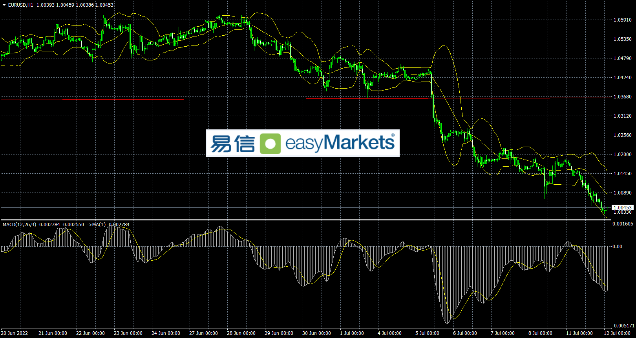Select the 4 Jul 00:00 time label
The width and height of the screenshot is (636, 338).
[x=389, y=333]
